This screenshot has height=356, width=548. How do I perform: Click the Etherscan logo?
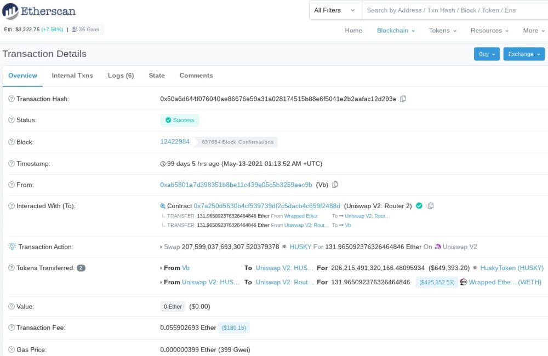click(x=40, y=11)
